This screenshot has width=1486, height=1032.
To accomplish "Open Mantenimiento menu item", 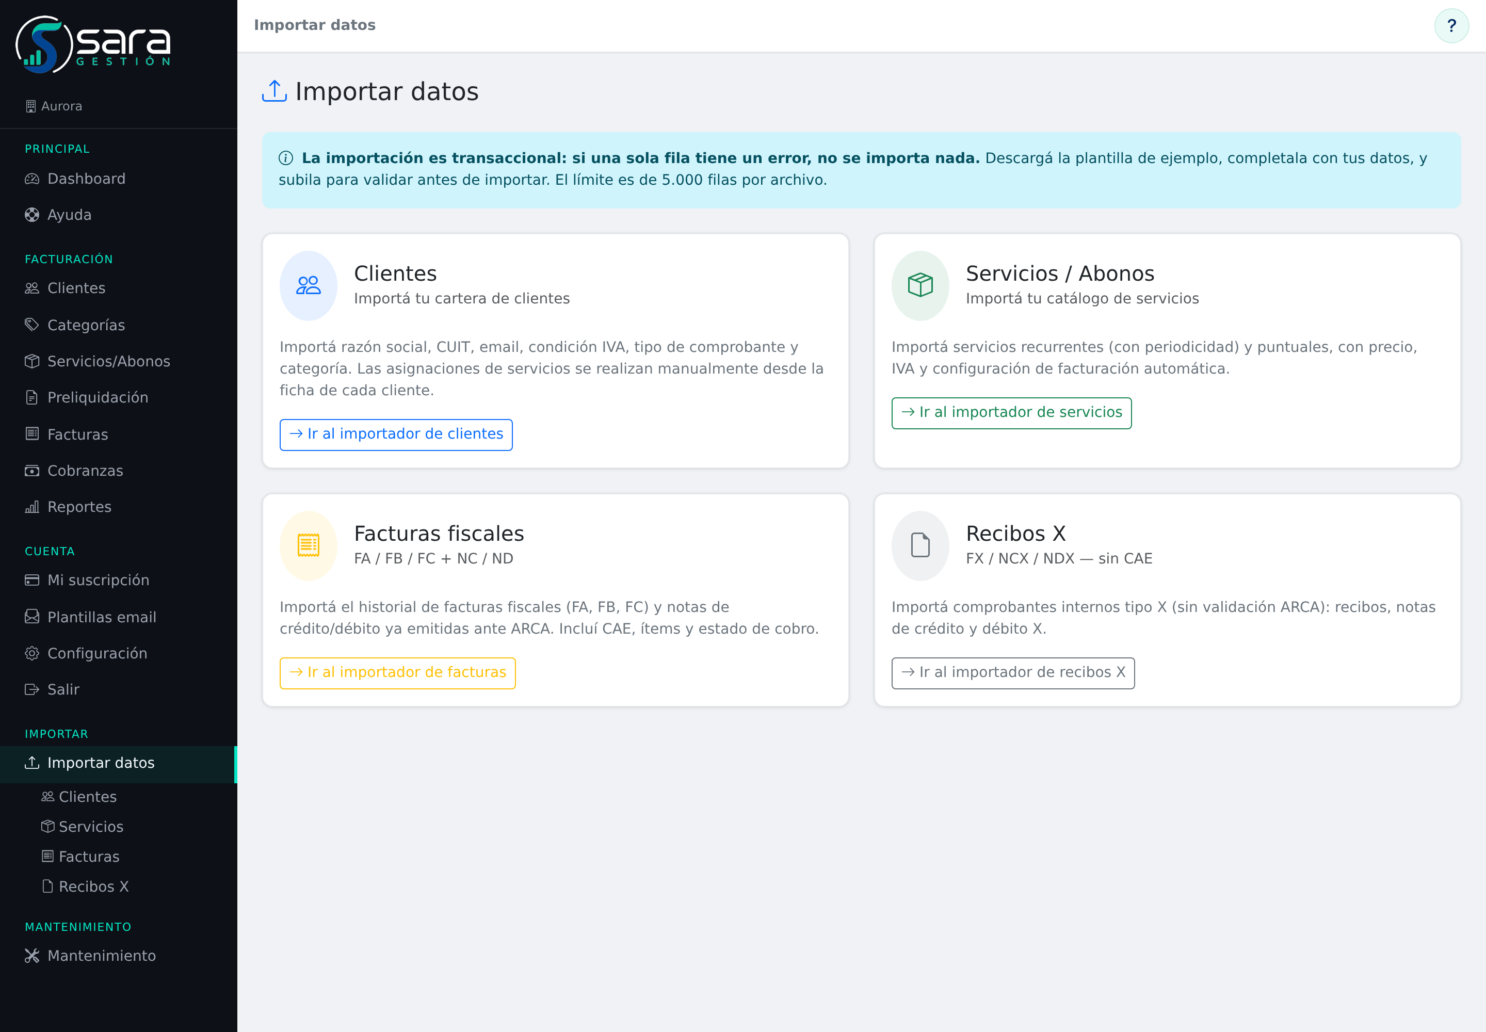I will point(118,956).
